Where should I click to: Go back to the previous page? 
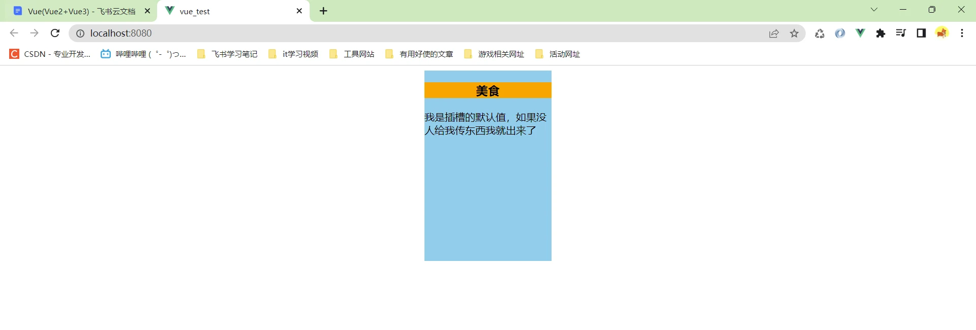(x=14, y=34)
